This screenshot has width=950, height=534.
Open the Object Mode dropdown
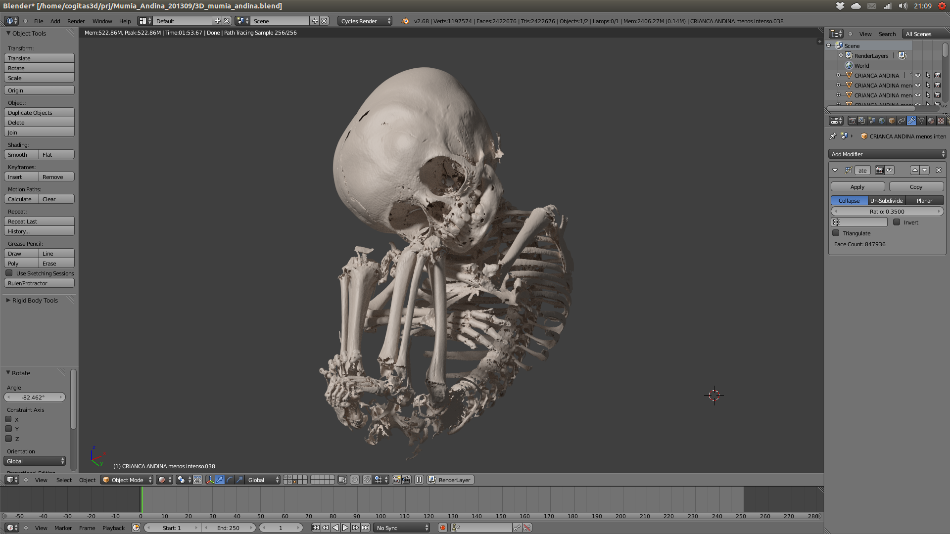[127, 480]
